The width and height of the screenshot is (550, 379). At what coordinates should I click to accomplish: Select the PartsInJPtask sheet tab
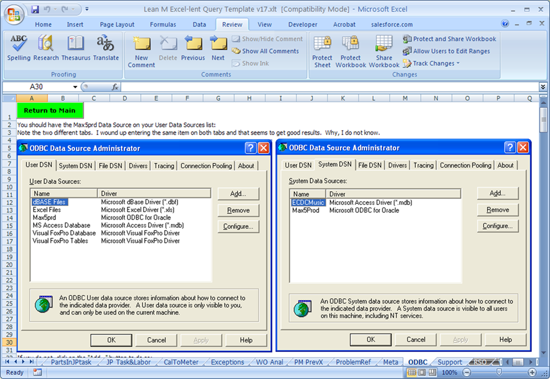(71, 362)
